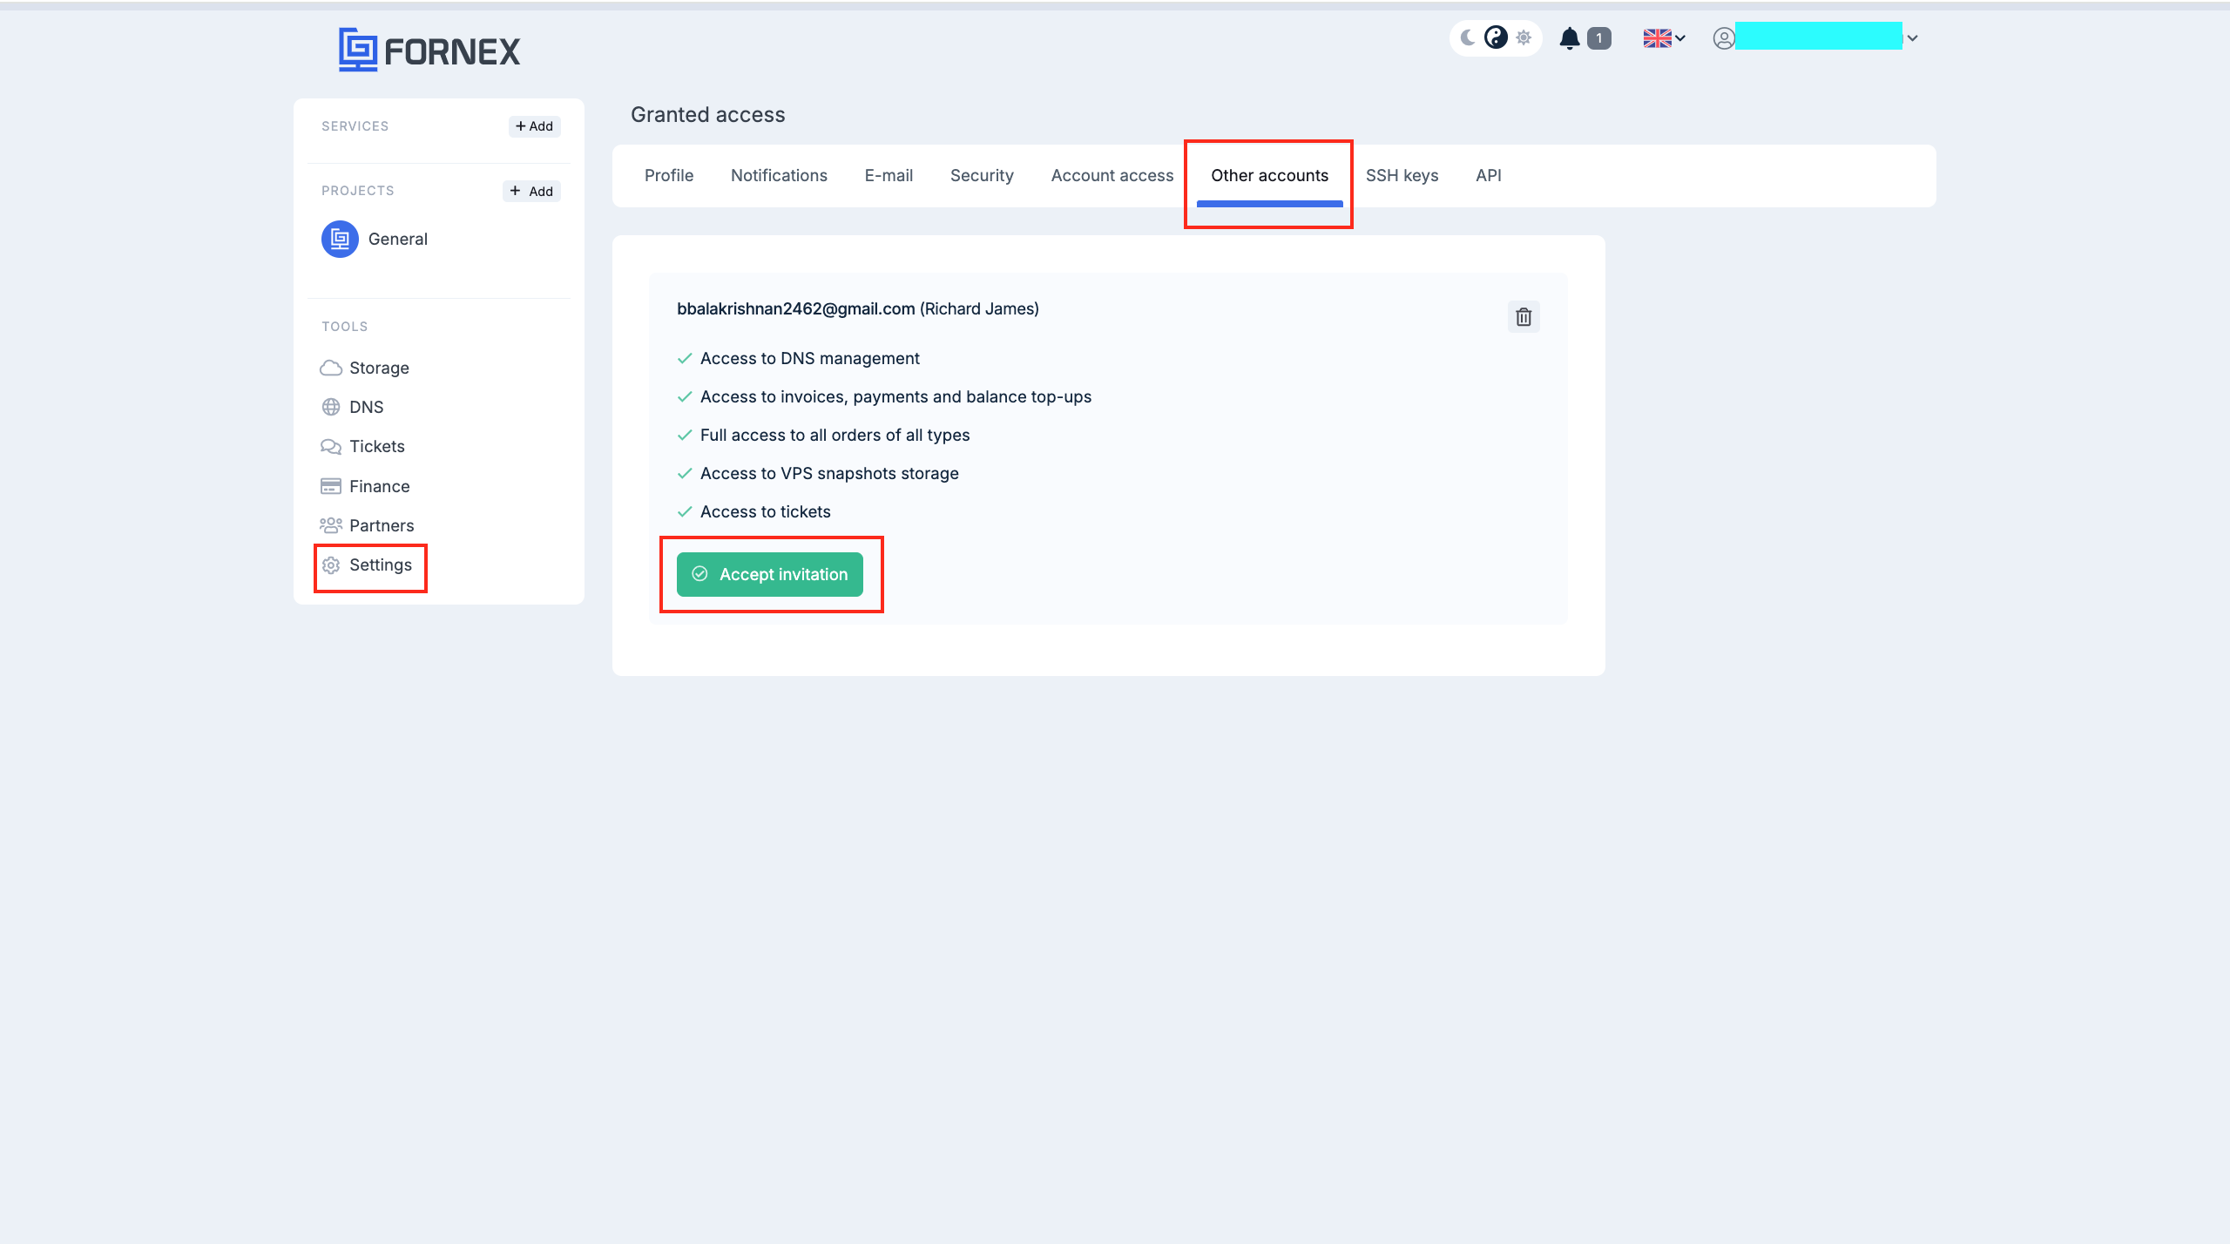The width and height of the screenshot is (2230, 1244).
Task: Select the Security settings tab
Action: click(982, 174)
